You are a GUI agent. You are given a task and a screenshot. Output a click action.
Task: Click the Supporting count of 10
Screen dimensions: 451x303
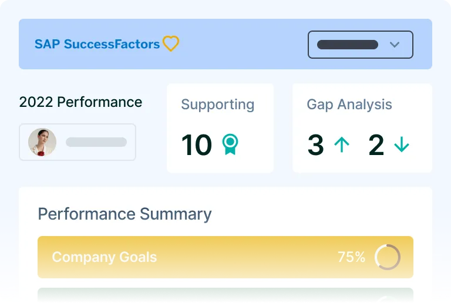click(x=196, y=145)
